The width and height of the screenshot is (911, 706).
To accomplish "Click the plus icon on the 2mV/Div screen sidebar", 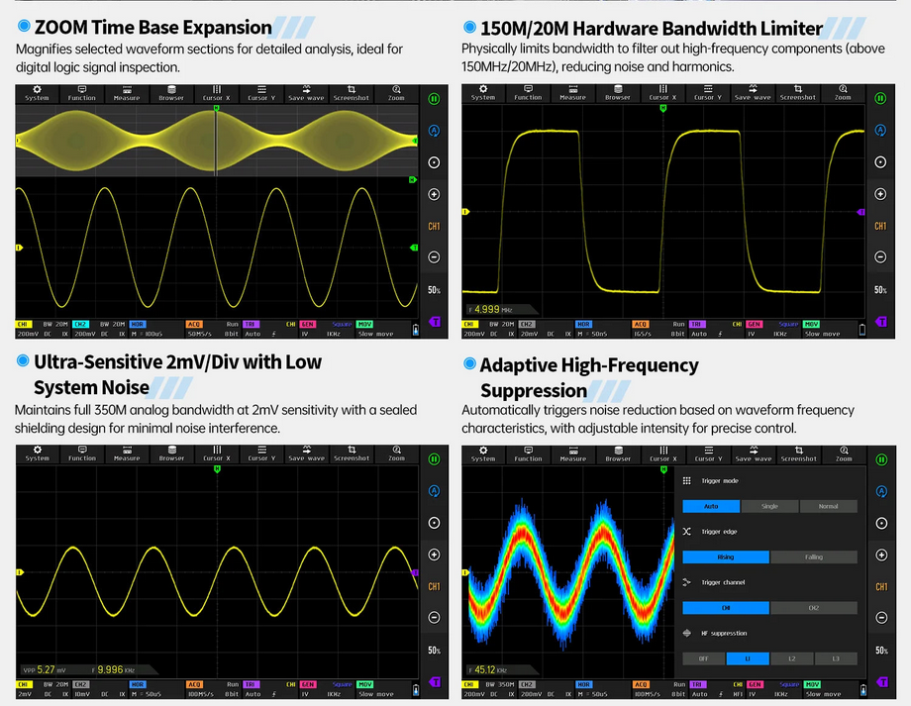I will 434,555.
